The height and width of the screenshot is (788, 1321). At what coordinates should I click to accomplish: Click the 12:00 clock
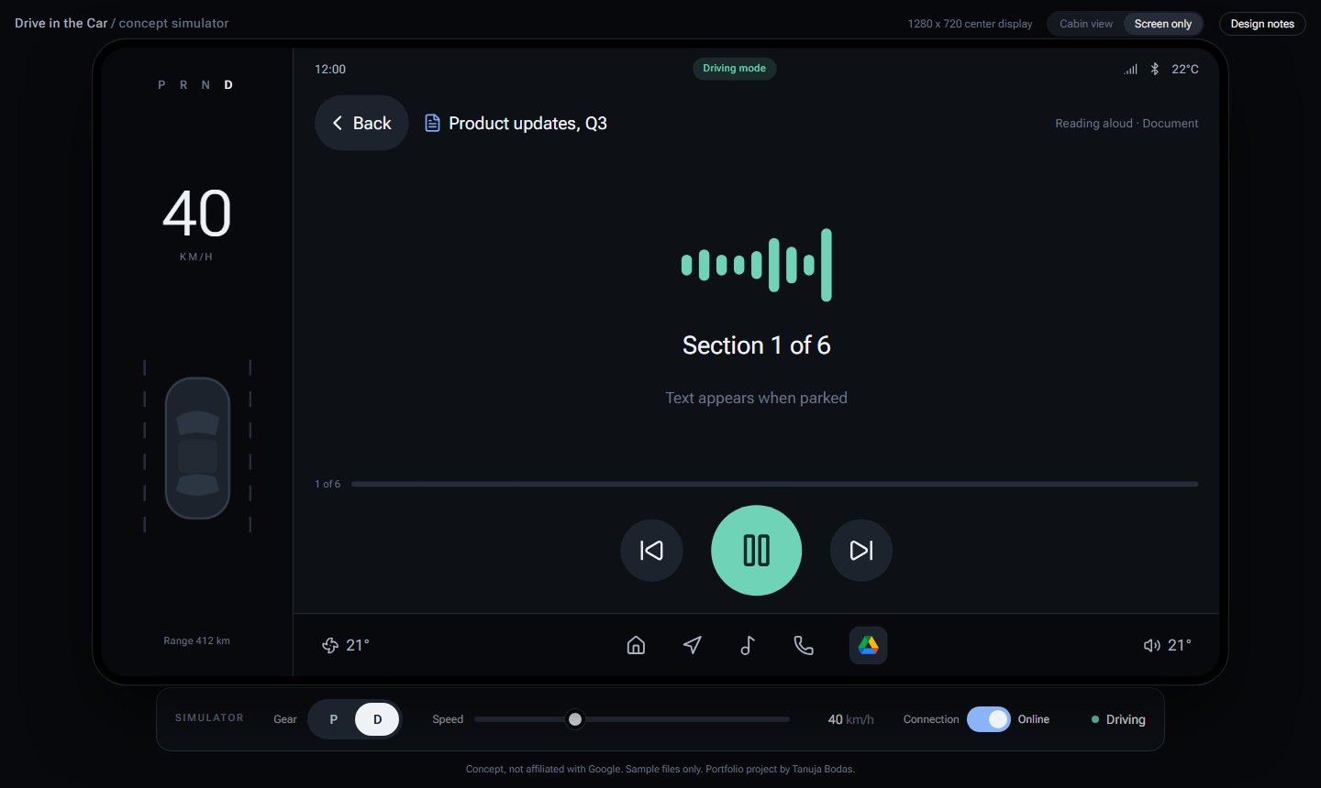coord(330,69)
